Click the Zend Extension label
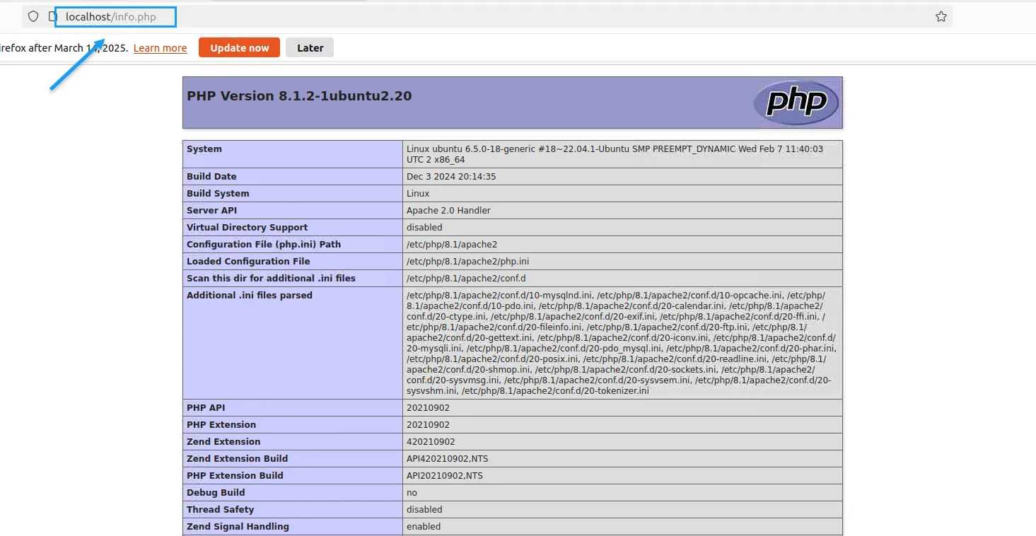 pos(223,442)
